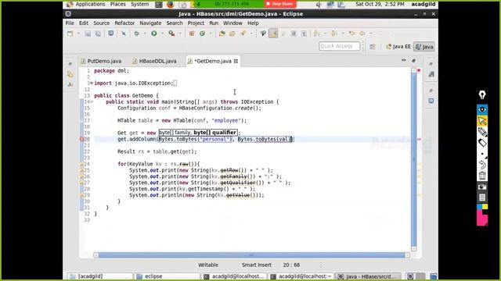
Task: Click the horizontal editor scrollbar
Action: [251, 255]
